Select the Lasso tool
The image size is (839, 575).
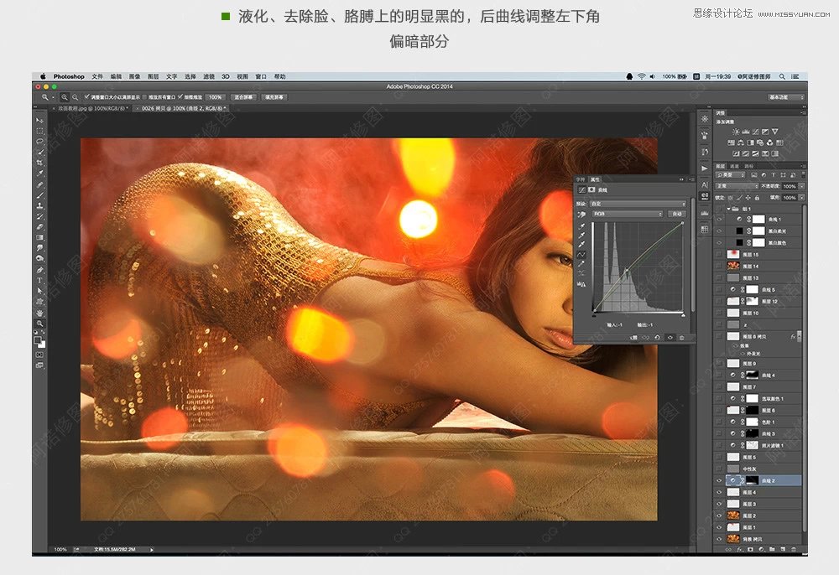click(x=39, y=141)
